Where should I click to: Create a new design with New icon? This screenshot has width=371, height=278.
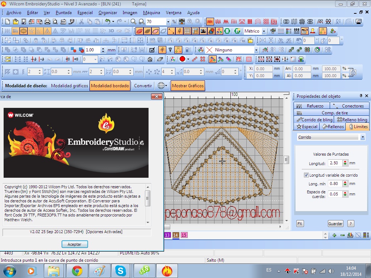[x=8, y=22]
